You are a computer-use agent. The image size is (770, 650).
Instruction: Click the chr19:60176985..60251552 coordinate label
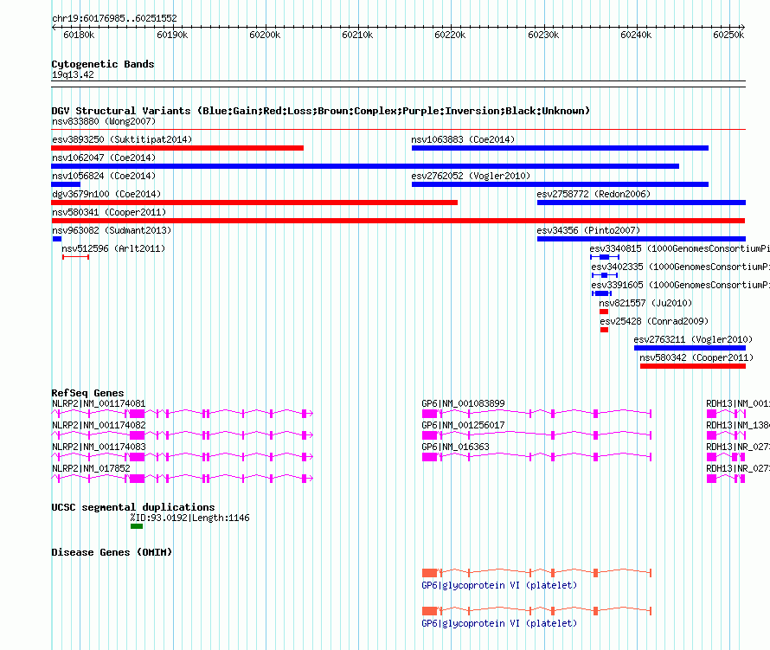[114, 18]
